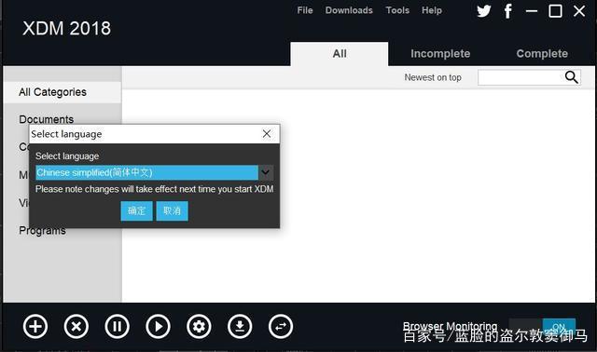Open the Twitter bird icon
Image resolution: width=597 pixels, height=352 pixels.
[484, 11]
